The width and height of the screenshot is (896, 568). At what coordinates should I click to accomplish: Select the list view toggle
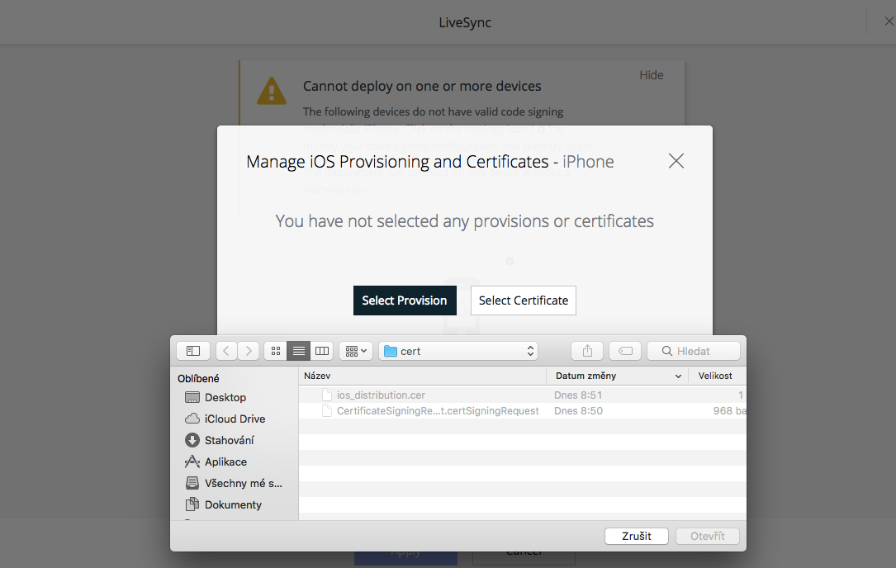298,350
